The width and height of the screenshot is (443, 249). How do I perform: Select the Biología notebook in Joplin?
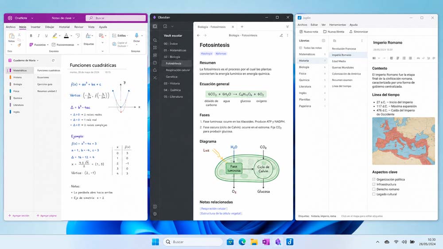tap(312, 67)
